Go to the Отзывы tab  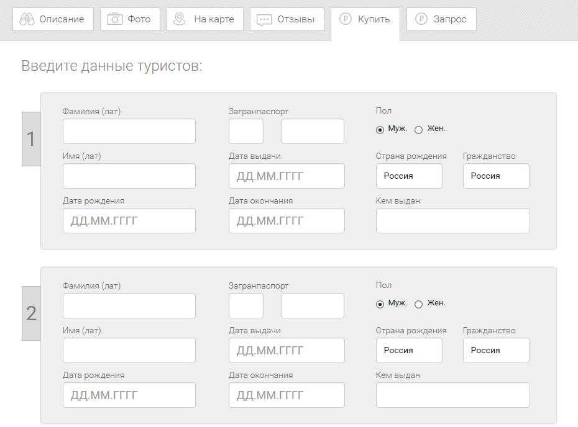pyautogui.click(x=287, y=19)
